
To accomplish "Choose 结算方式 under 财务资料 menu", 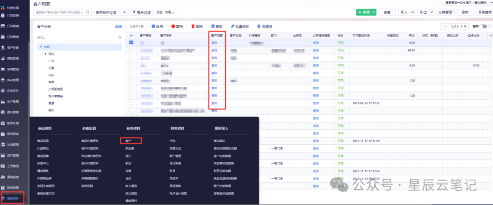I will (x=175, y=149).
